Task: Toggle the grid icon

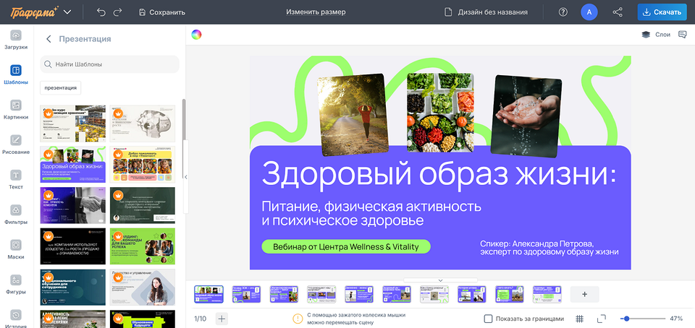Action: coord(579,319)
